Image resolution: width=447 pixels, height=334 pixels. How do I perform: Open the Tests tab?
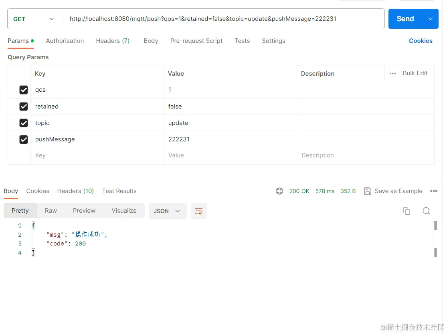point(242,41)
